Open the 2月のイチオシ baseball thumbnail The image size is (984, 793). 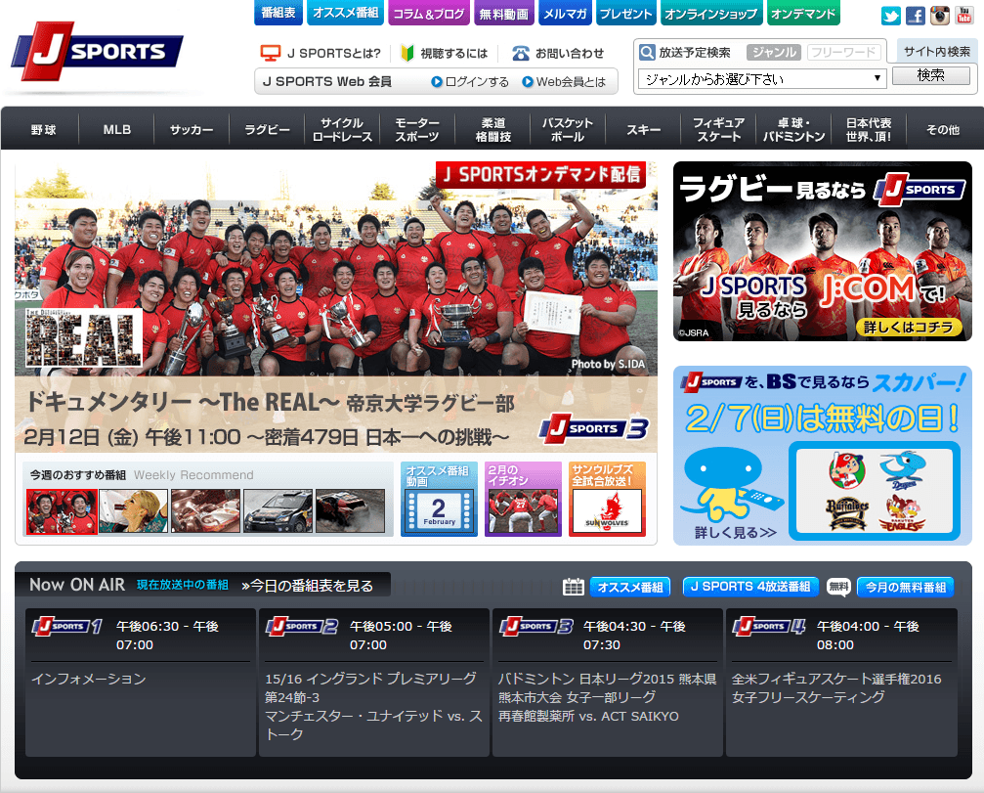point(524,499)
